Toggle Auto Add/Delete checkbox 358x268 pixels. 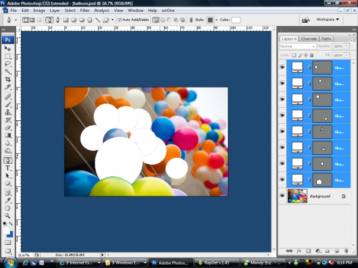pyautogui.click(x=119, y=20)
